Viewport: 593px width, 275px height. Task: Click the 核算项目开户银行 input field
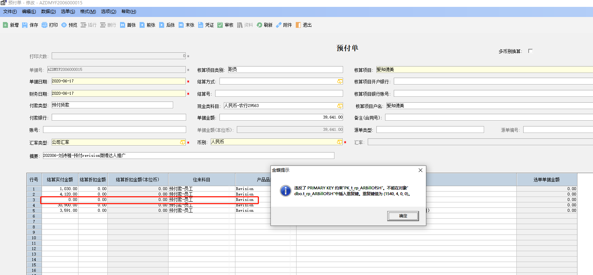click(x=493, y=81)
